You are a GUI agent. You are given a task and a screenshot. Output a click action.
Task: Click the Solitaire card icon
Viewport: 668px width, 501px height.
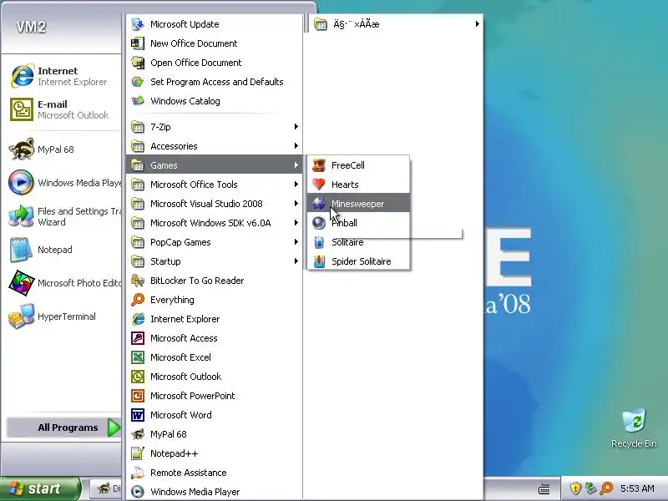click(x=319, y=242)
